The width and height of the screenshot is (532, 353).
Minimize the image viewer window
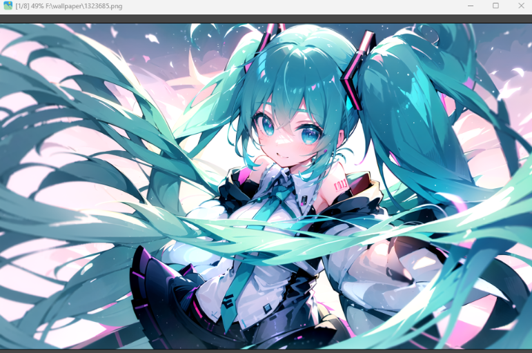pos(471,6)
